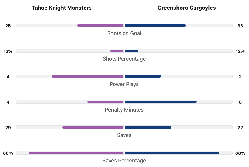Select the Shots on Goal label
This screenshot has width=249, height=167.
click(x=124, y=33)
